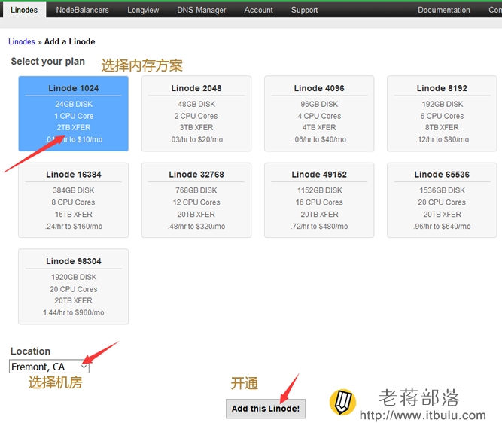This screenshot has height=423, width=502.
Task: Switch to the Longview tab
Action: [x=143, y=10]
